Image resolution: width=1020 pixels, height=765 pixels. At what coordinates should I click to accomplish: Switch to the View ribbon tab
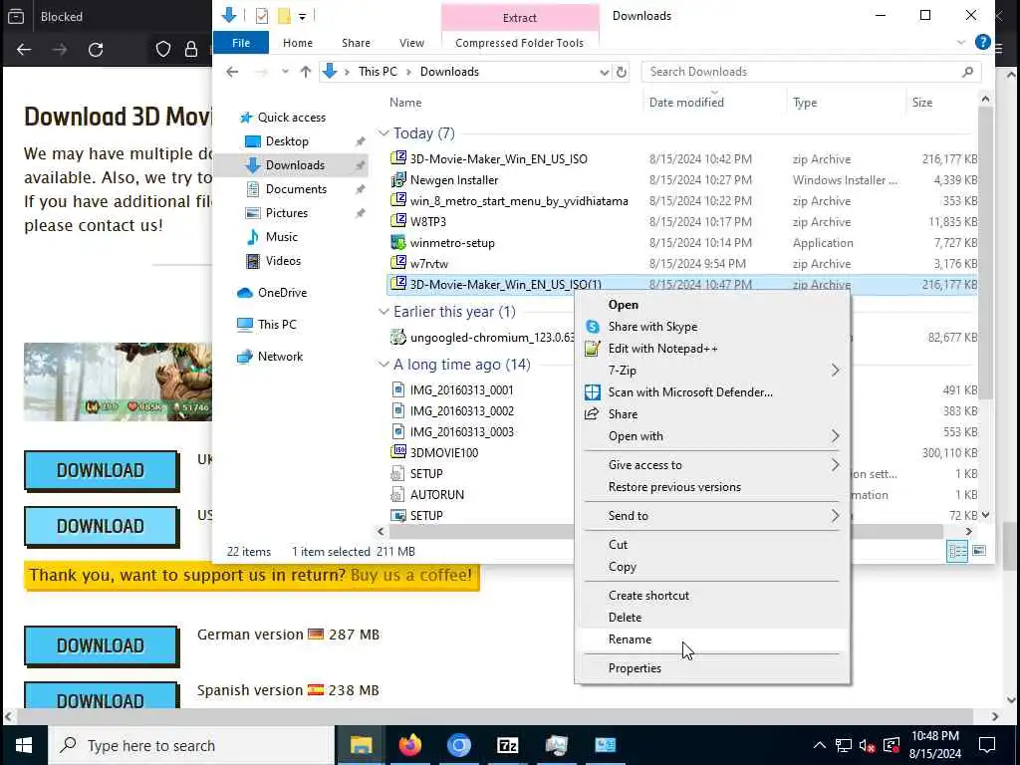tap(411, 43)
